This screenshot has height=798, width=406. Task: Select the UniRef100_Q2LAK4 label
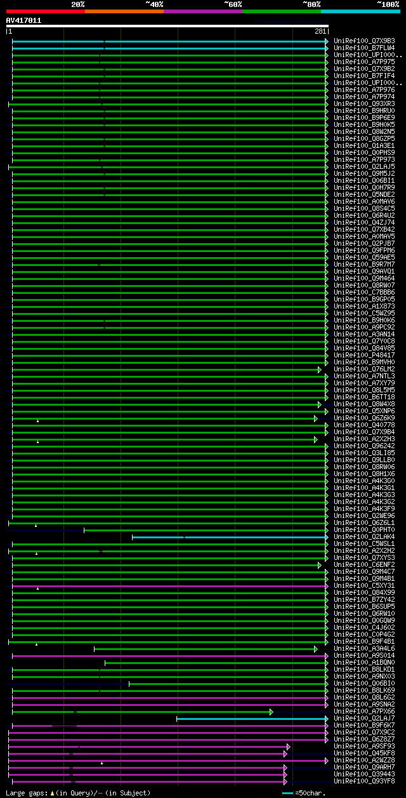(x=364, y=537)
